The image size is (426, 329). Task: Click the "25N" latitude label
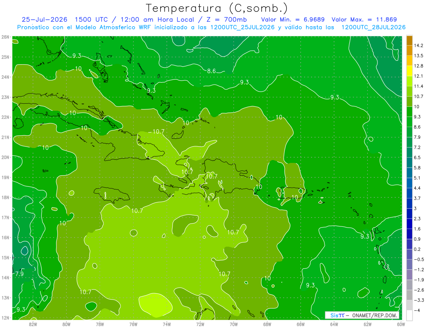tap(5, 57)
